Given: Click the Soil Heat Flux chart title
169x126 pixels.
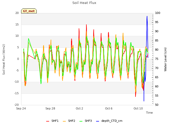Looking at the screenshot, I should pyautogui.click(x=84, y=3).
